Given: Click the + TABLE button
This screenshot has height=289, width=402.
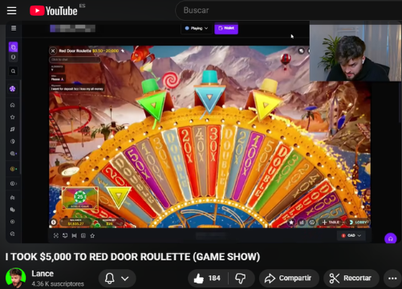Looking at the screenshot, I should pyautogui.click(x=331, y=222).
